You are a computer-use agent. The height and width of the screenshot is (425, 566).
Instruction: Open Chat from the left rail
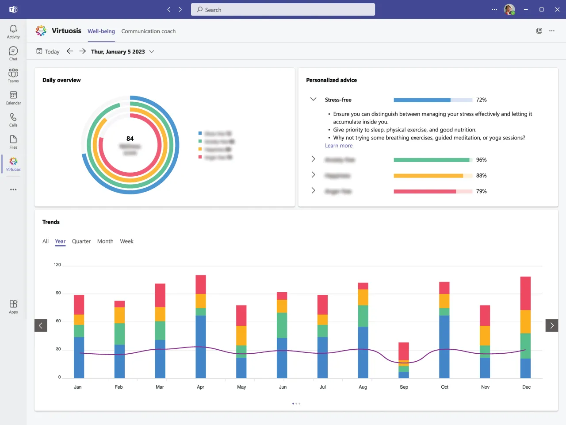[x=13, y=54]
